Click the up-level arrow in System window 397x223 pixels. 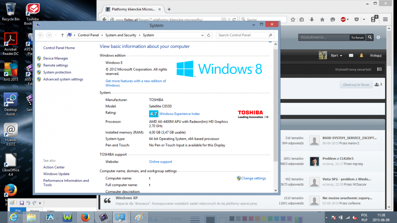tap(62, 35)
